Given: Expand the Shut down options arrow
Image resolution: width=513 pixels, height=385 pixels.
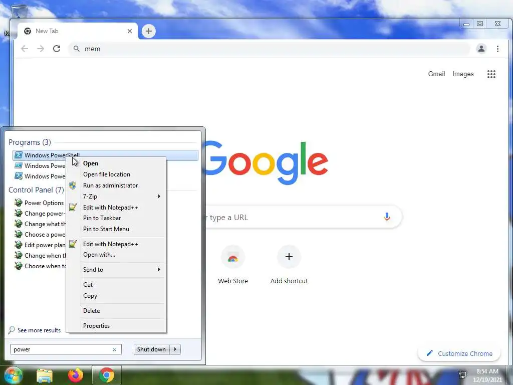Looking at the screenshot, I should [x=175, y=349].
